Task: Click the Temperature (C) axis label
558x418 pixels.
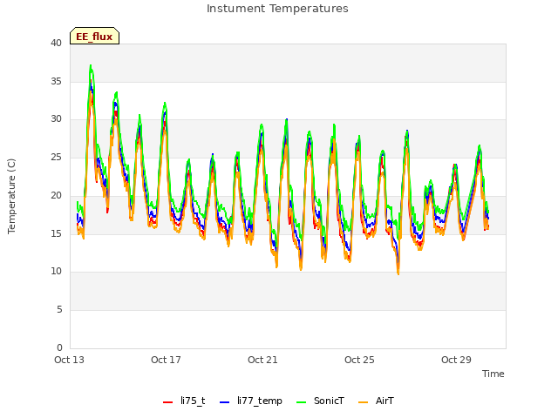Action: point(11,196)
